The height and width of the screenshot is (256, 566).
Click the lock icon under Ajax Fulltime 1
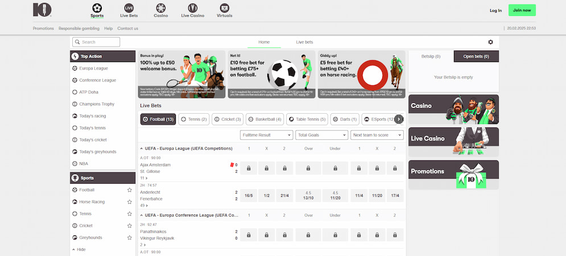coord(249,168)
